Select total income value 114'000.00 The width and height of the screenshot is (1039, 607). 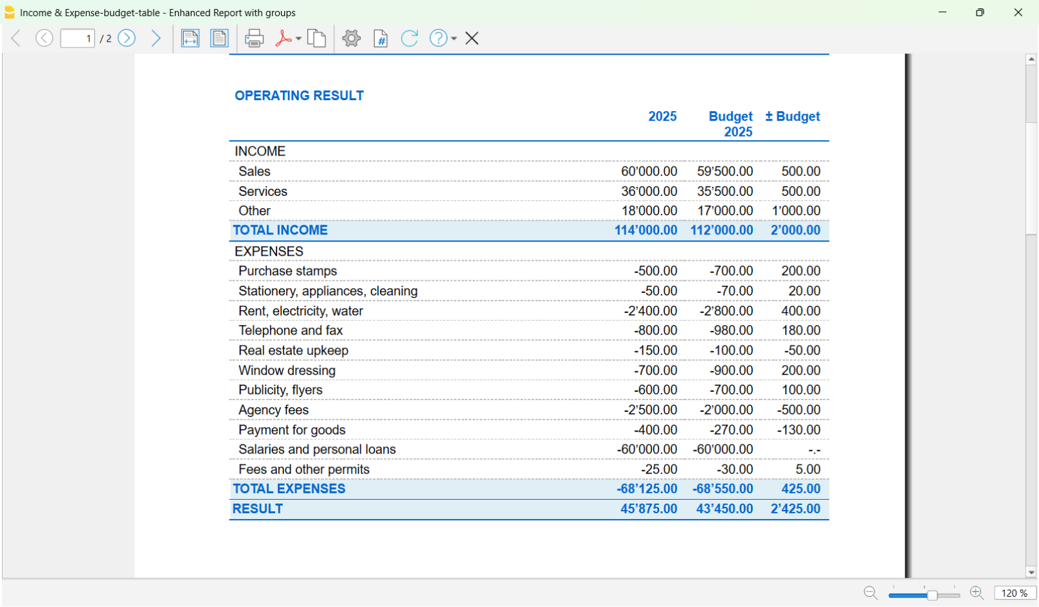pos(646,230)
